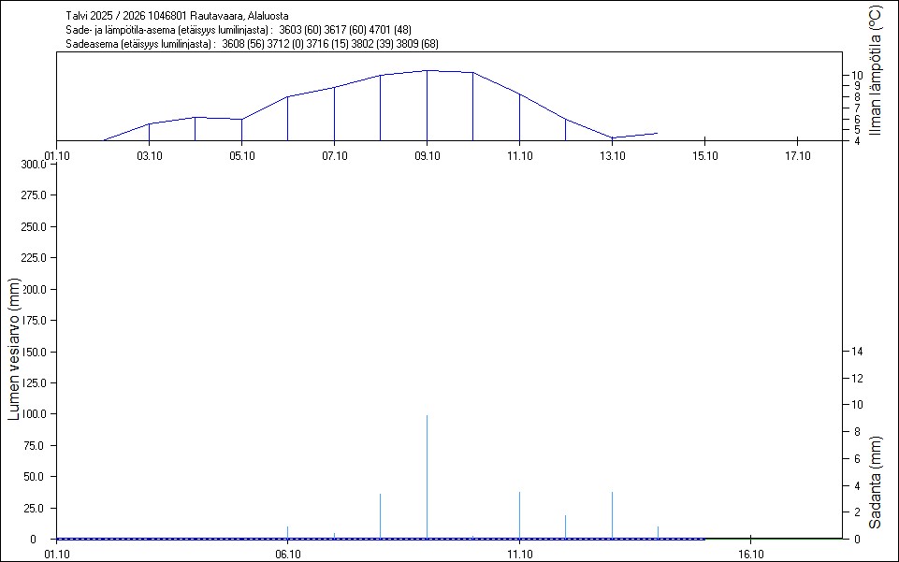
Task: Click the tallest precipitation bar at 09.10
Action: 427,477
